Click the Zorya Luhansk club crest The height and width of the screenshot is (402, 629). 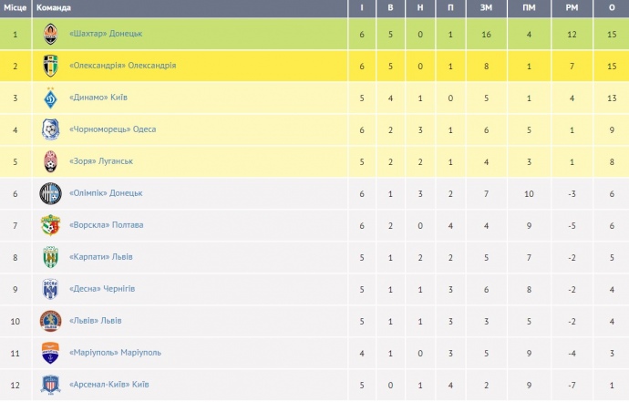(50, 161)
